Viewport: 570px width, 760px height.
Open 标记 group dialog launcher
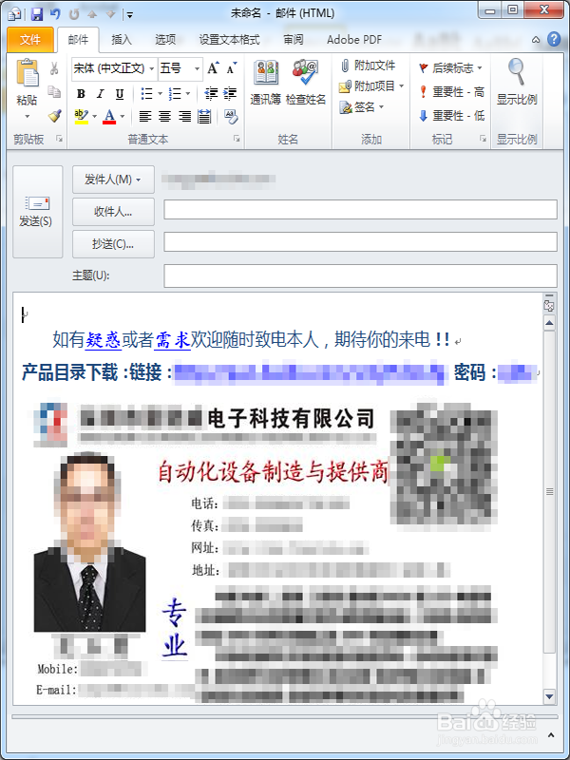(x=483, y=139)
